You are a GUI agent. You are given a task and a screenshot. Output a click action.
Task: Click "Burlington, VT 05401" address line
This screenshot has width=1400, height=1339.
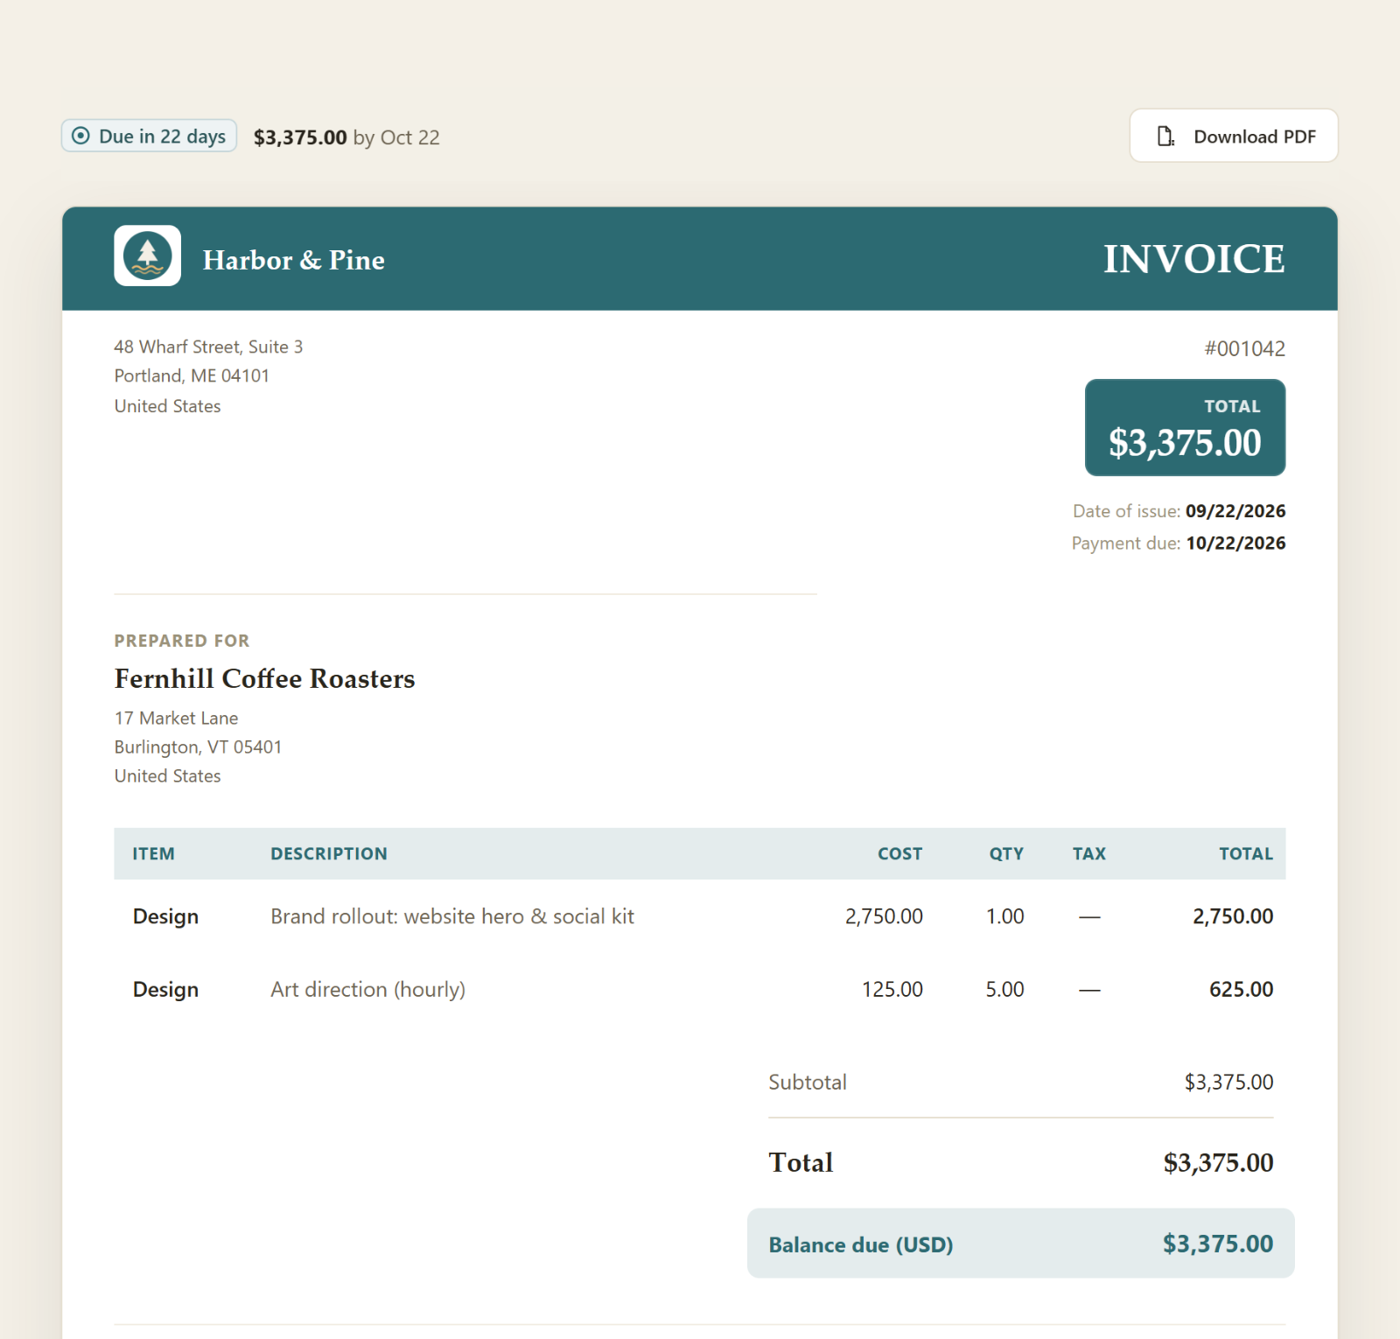[x=198, y=747]
